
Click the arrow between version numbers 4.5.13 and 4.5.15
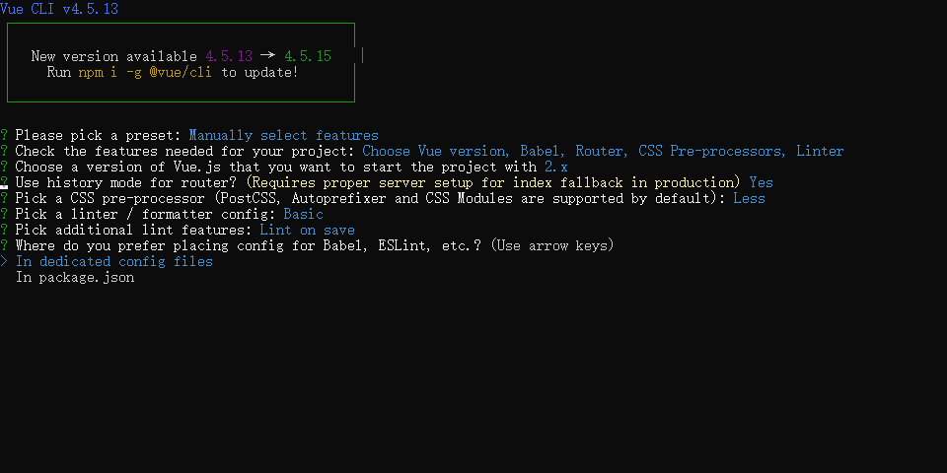click(268, 56)
